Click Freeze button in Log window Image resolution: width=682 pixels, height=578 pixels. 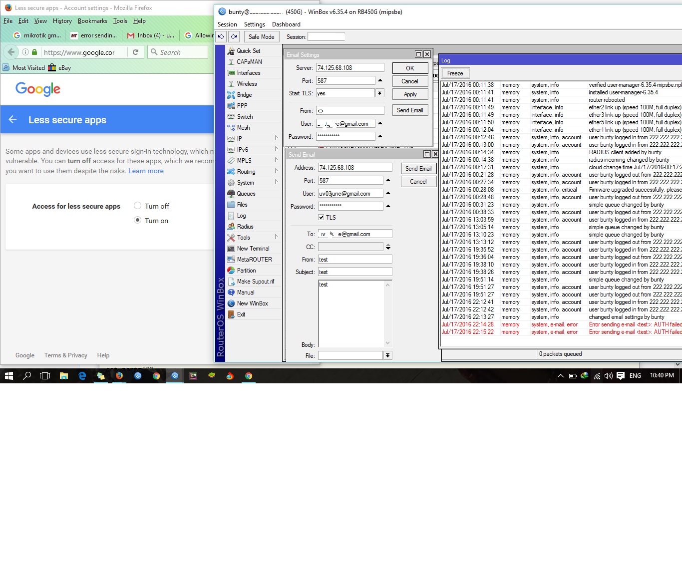click(455, 73)
